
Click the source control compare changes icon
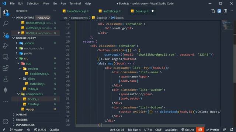213,11
